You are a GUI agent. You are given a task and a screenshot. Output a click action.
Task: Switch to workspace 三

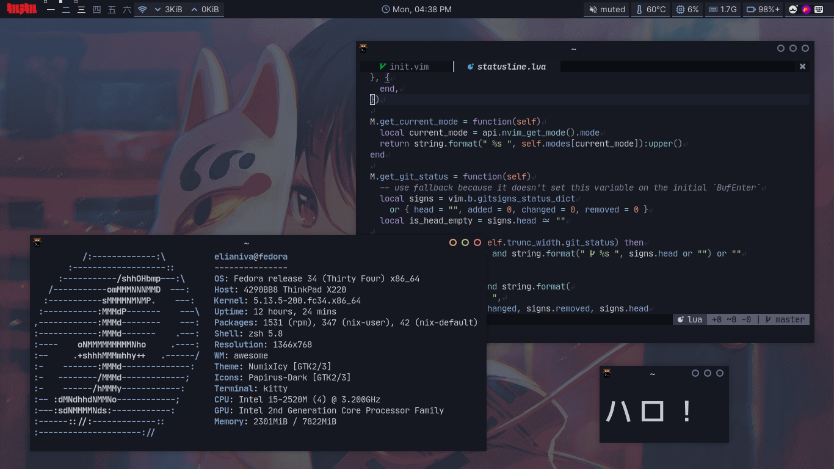point(81,9)
